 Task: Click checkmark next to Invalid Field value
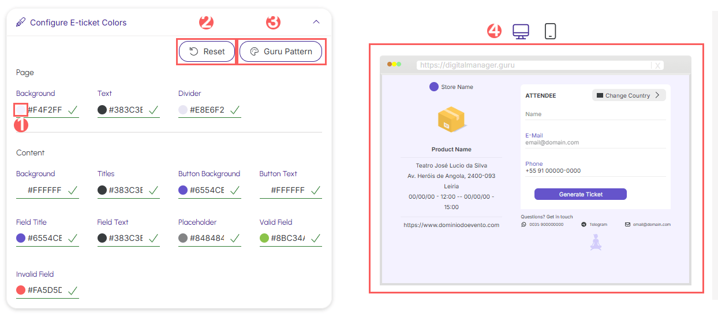click(x=73, y=289)
